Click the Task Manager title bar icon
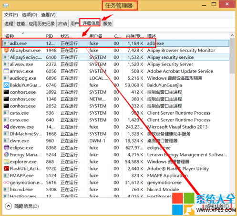237x216 pixels. (6, 6)
